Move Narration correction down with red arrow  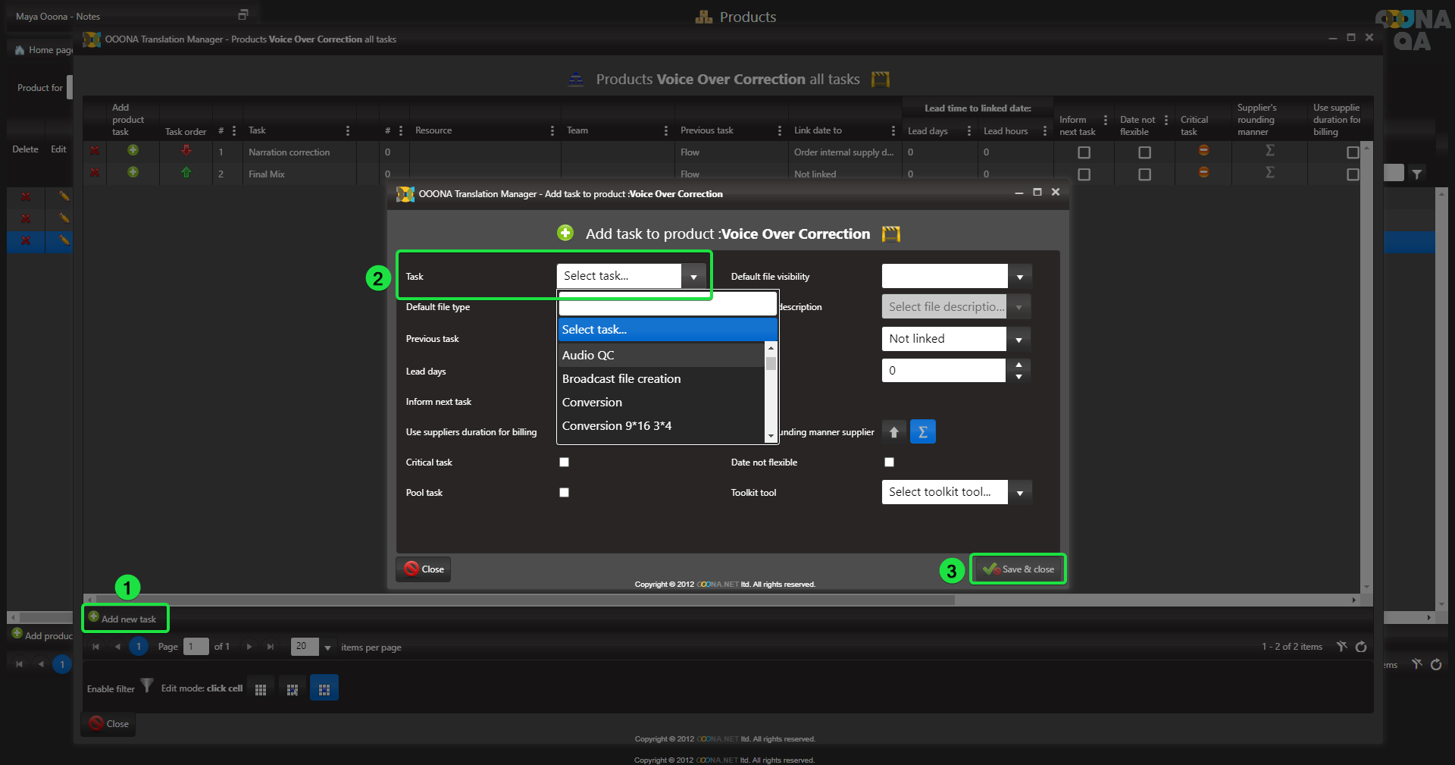click(186, 151)
